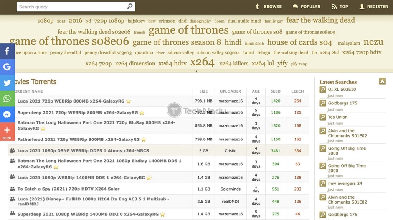Click star icon on Luca 1080p 1400MB row
The height and width of the screenshot is (220, 393).
(149, 178)
